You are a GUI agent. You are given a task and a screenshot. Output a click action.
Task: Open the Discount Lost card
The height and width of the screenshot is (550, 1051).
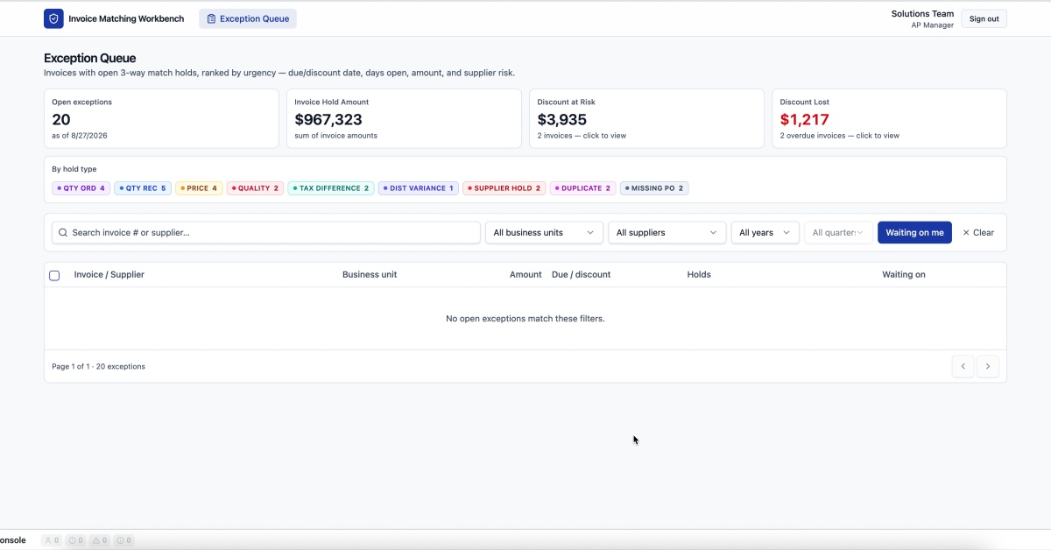pyautogui.click(x=889, y=118)
